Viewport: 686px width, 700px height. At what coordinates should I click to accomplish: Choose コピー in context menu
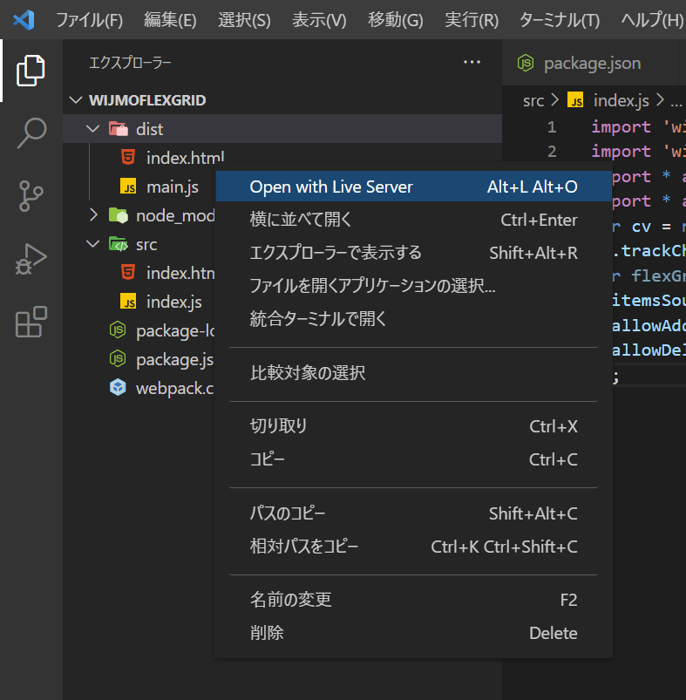click(x=414, y=459)
